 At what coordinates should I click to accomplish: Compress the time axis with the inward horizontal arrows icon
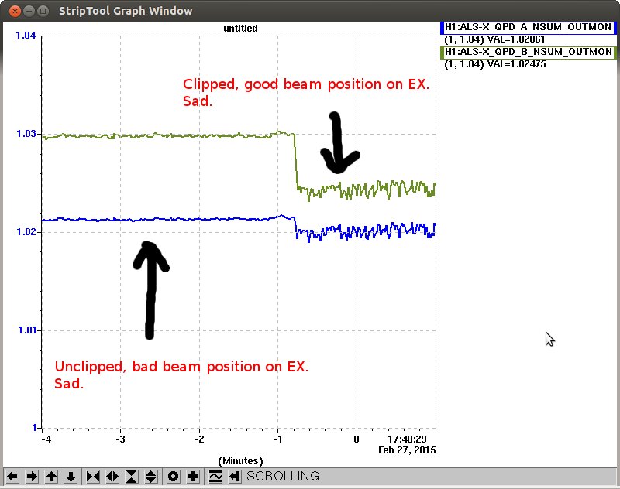click(93, 477)
